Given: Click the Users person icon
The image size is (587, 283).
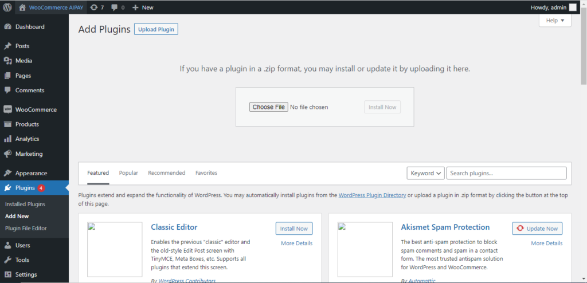Looking at the screenshot, I should 7,246.
